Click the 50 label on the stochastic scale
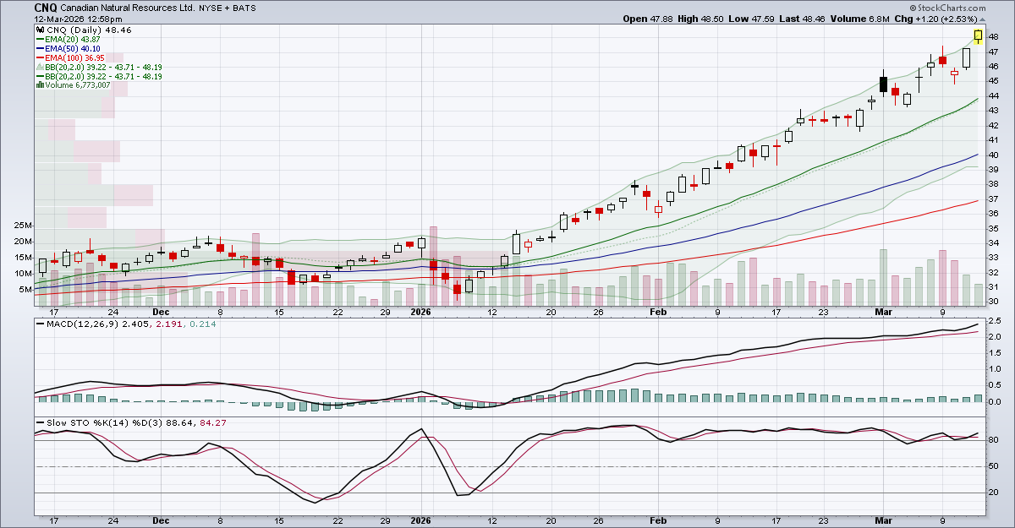This screenshot has height=528, width=1015. 992,466
